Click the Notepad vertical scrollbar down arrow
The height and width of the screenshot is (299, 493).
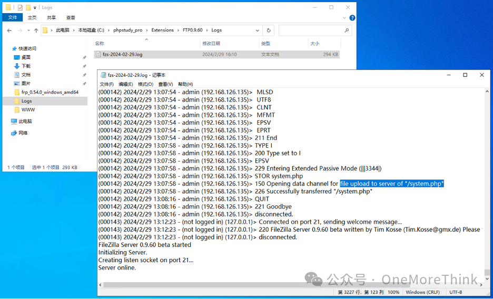(x=487, y=279)
